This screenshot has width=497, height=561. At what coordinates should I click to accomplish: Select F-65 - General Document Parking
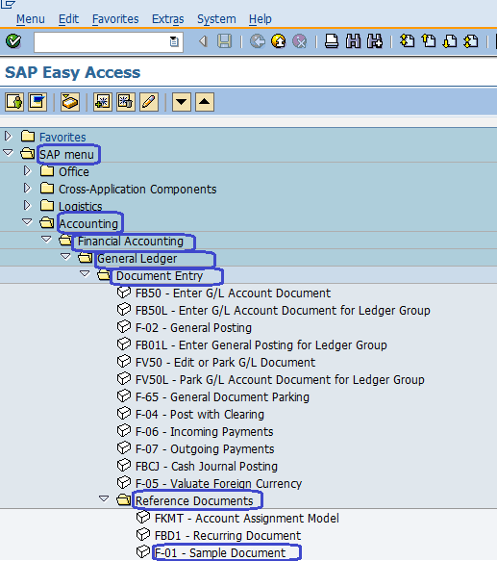[222, 397]
